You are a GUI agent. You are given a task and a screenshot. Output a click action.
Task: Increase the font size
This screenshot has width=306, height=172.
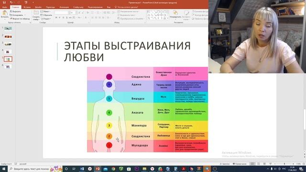click(x=79, y=13)
